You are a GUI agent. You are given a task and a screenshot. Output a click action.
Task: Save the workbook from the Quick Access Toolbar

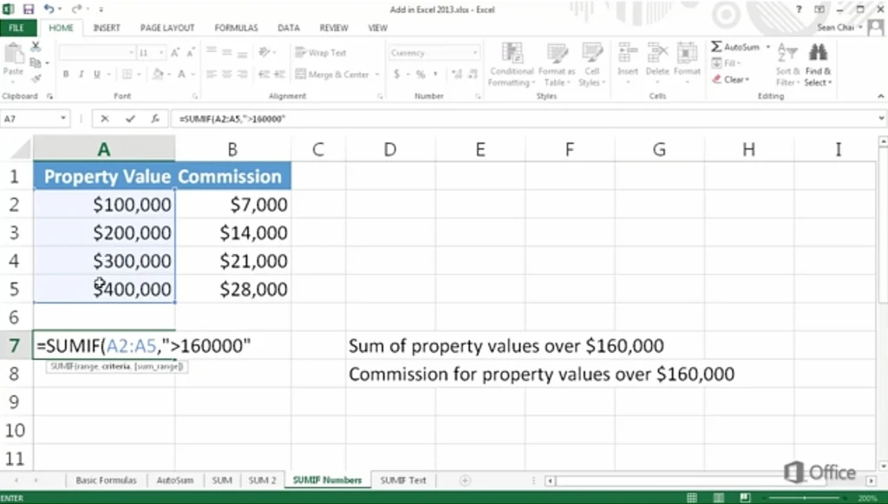point(29,9)
